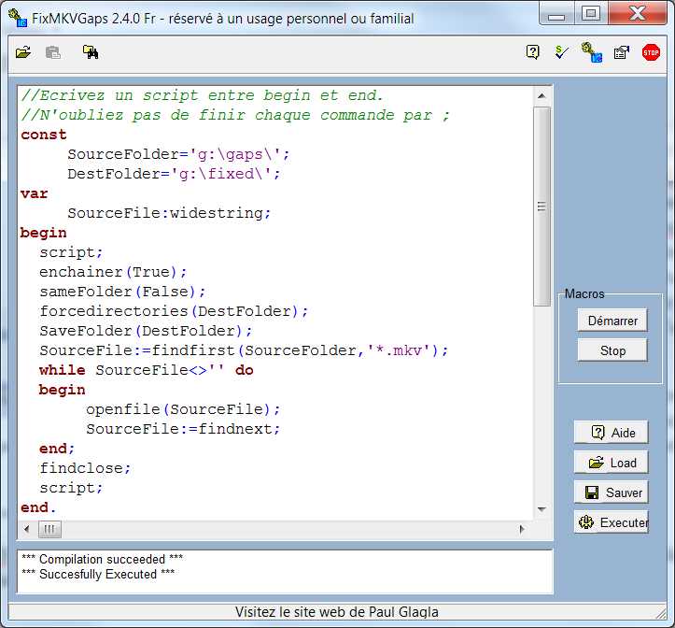Visit the Paul Glagla website link
675x628 pixels.
point(337,612)
